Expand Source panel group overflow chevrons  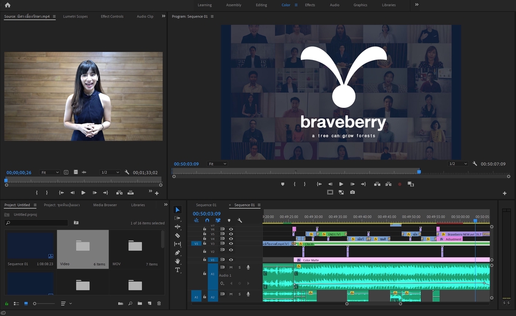163,16
